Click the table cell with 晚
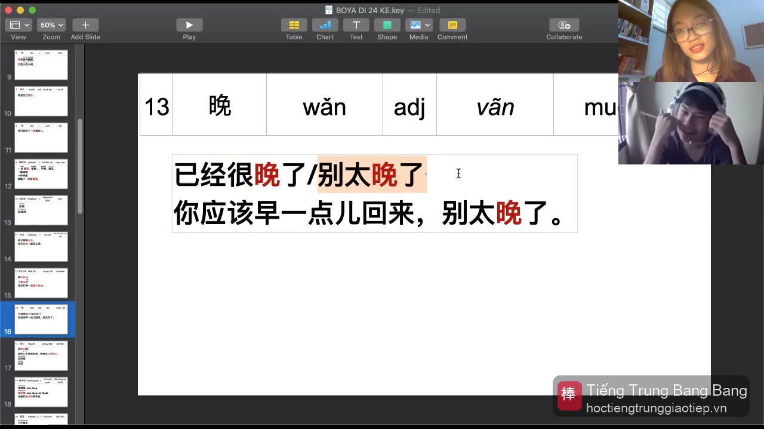 click(220, 105)
